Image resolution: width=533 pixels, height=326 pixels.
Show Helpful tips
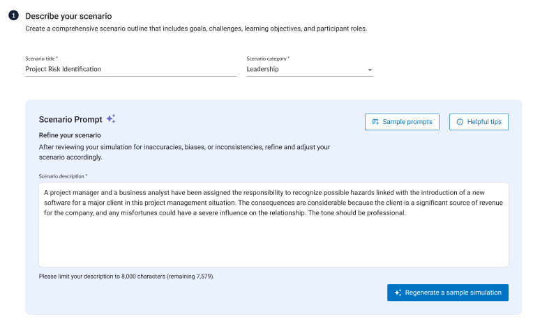[479, 122]
